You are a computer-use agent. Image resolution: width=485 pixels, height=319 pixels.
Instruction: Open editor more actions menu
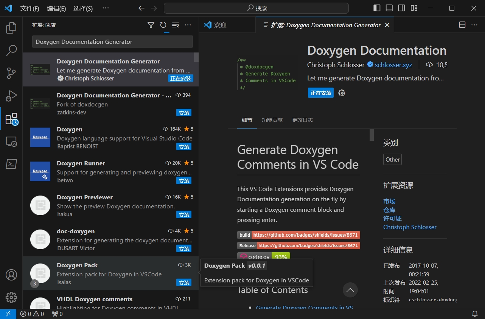pyautogui.click(x=474, y=25)
